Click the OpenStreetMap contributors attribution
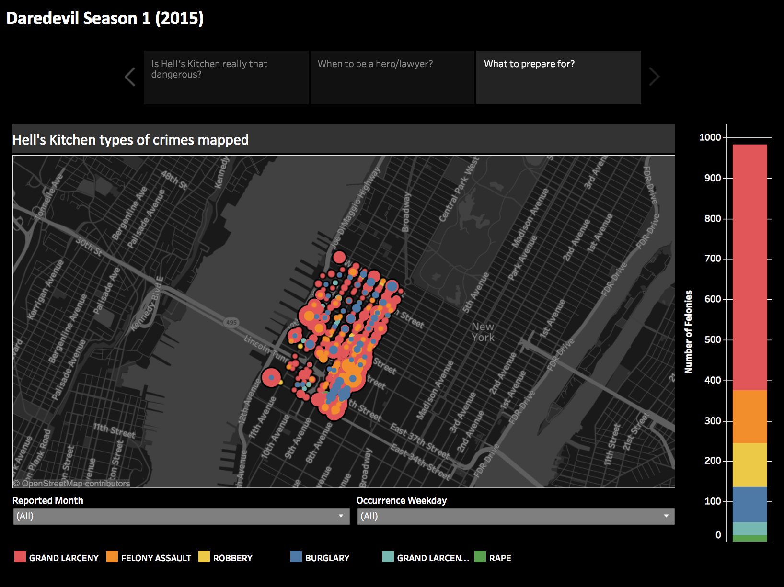Screen dimensions: 784x587 (x=71, y=484)
